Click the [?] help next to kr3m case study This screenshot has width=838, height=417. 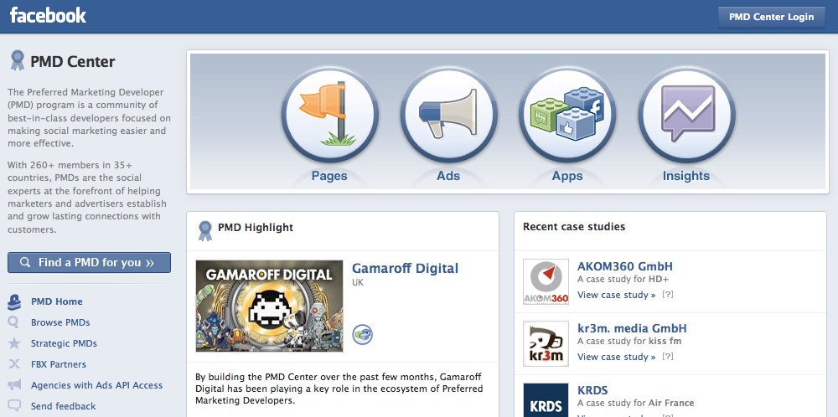click(x=668, y=357)
